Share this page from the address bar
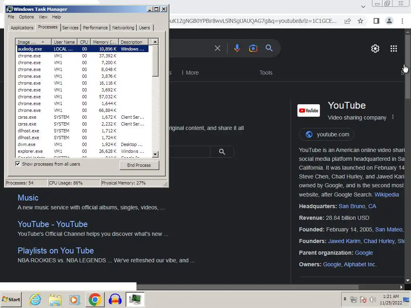Viewport: 411px width, 308px height. coord(348,21)
